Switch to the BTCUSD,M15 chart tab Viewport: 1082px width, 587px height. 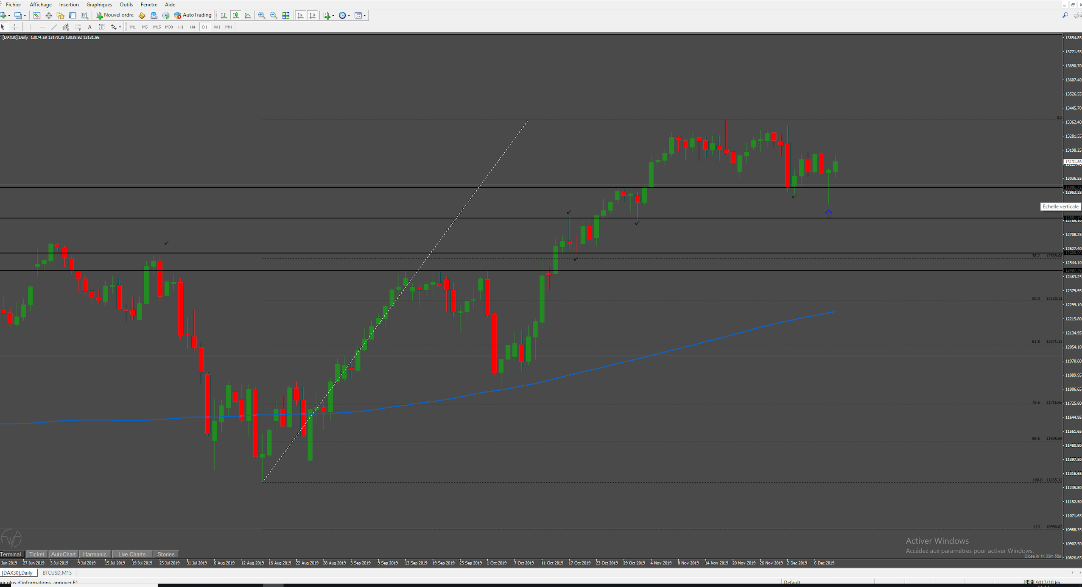tap(57, 573)
